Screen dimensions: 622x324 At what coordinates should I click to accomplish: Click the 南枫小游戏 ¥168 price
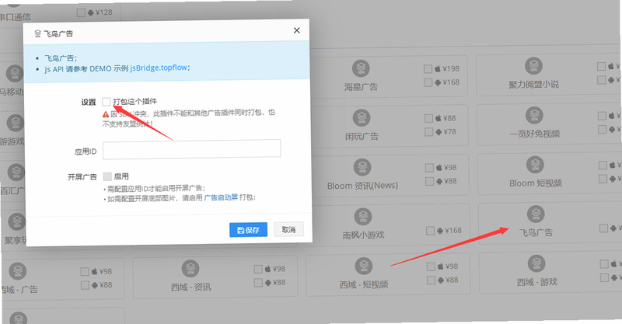[453, 231]
